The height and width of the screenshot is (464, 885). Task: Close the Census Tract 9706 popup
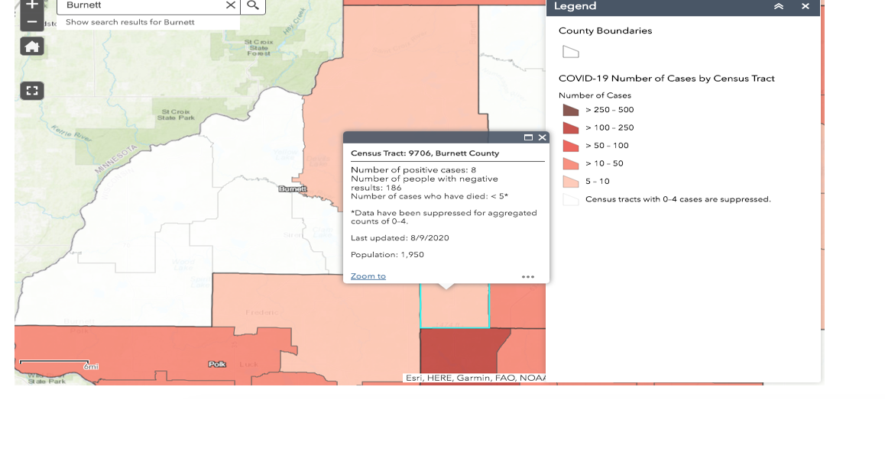pos(542,137)
